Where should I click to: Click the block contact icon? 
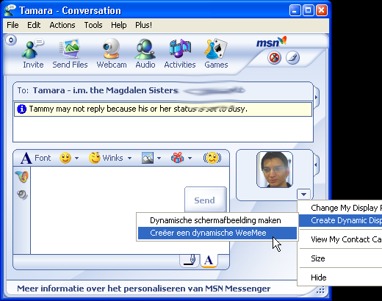[274, 58]
